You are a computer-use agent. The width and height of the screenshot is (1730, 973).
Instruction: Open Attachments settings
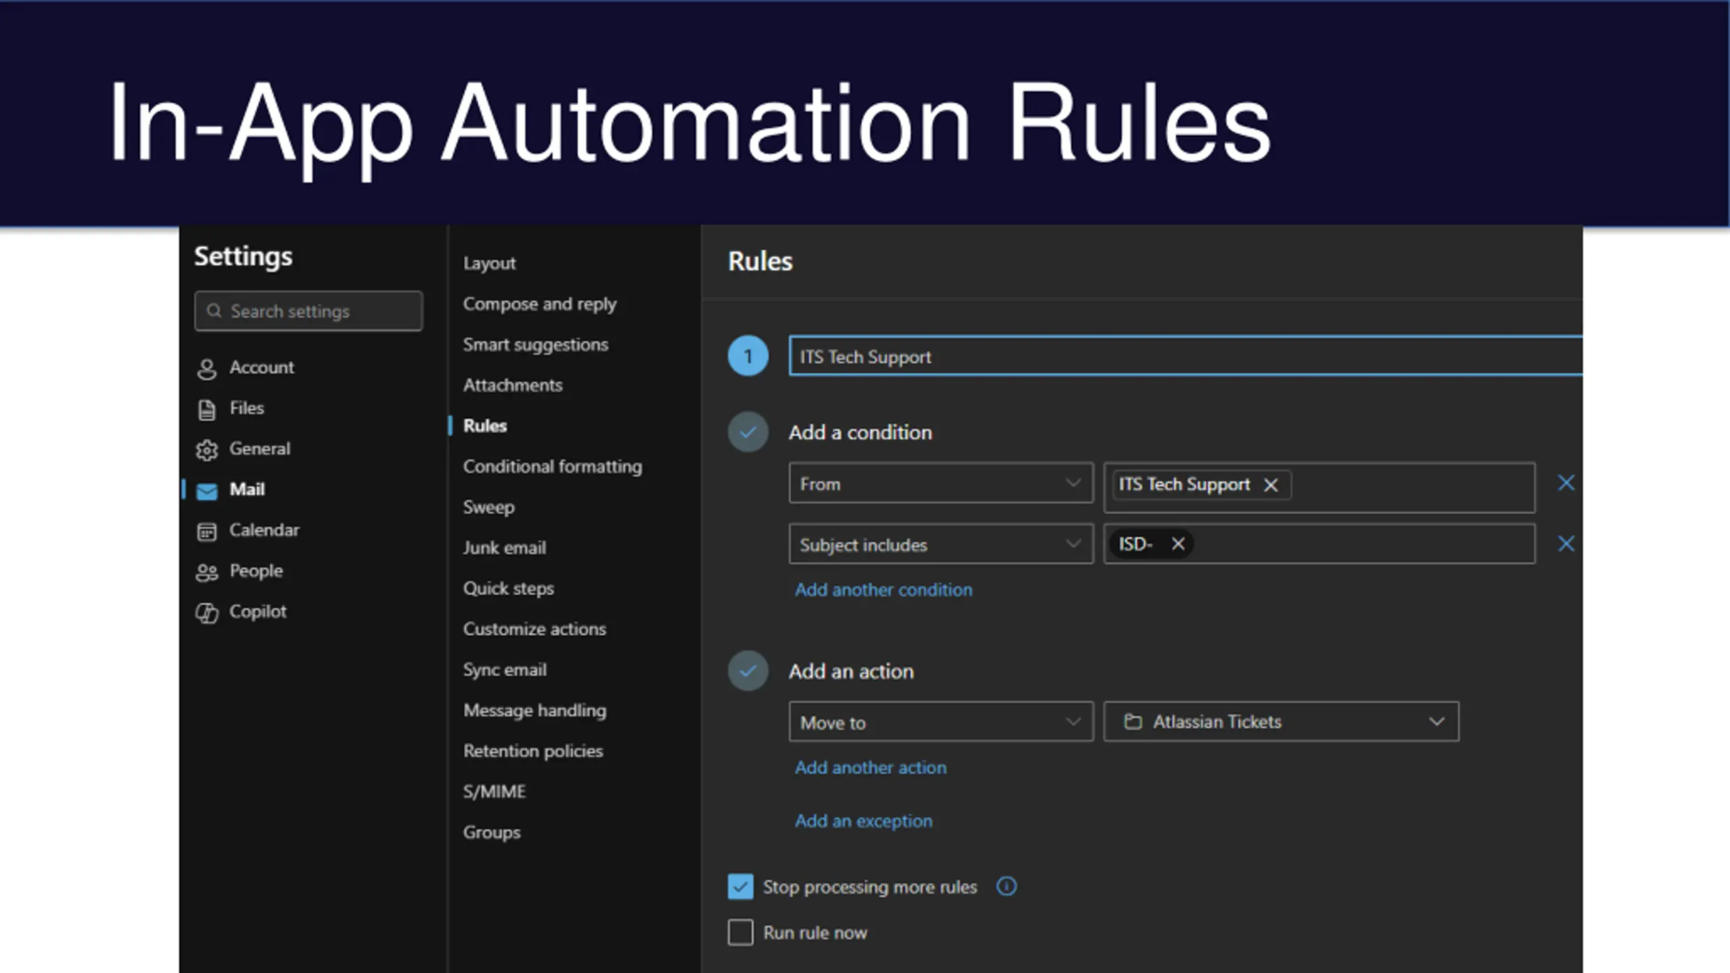(x=513, y=385)
